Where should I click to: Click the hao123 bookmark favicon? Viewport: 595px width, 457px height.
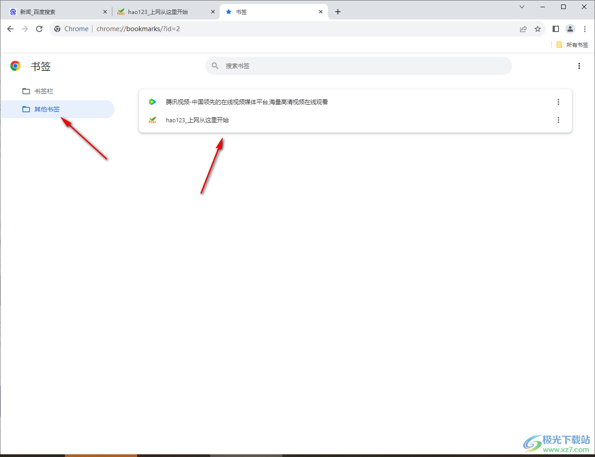pyautogui.click(x=152, y=120)
